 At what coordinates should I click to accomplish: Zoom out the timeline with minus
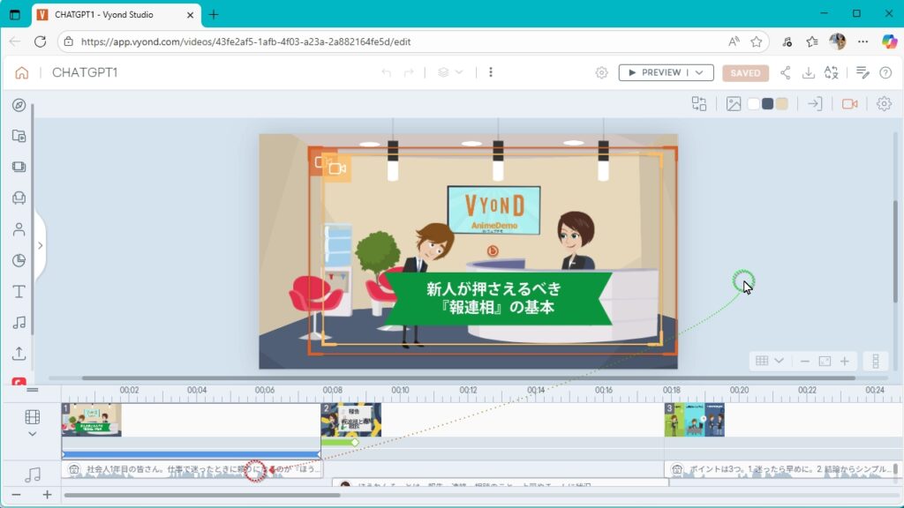pos(16,495)
